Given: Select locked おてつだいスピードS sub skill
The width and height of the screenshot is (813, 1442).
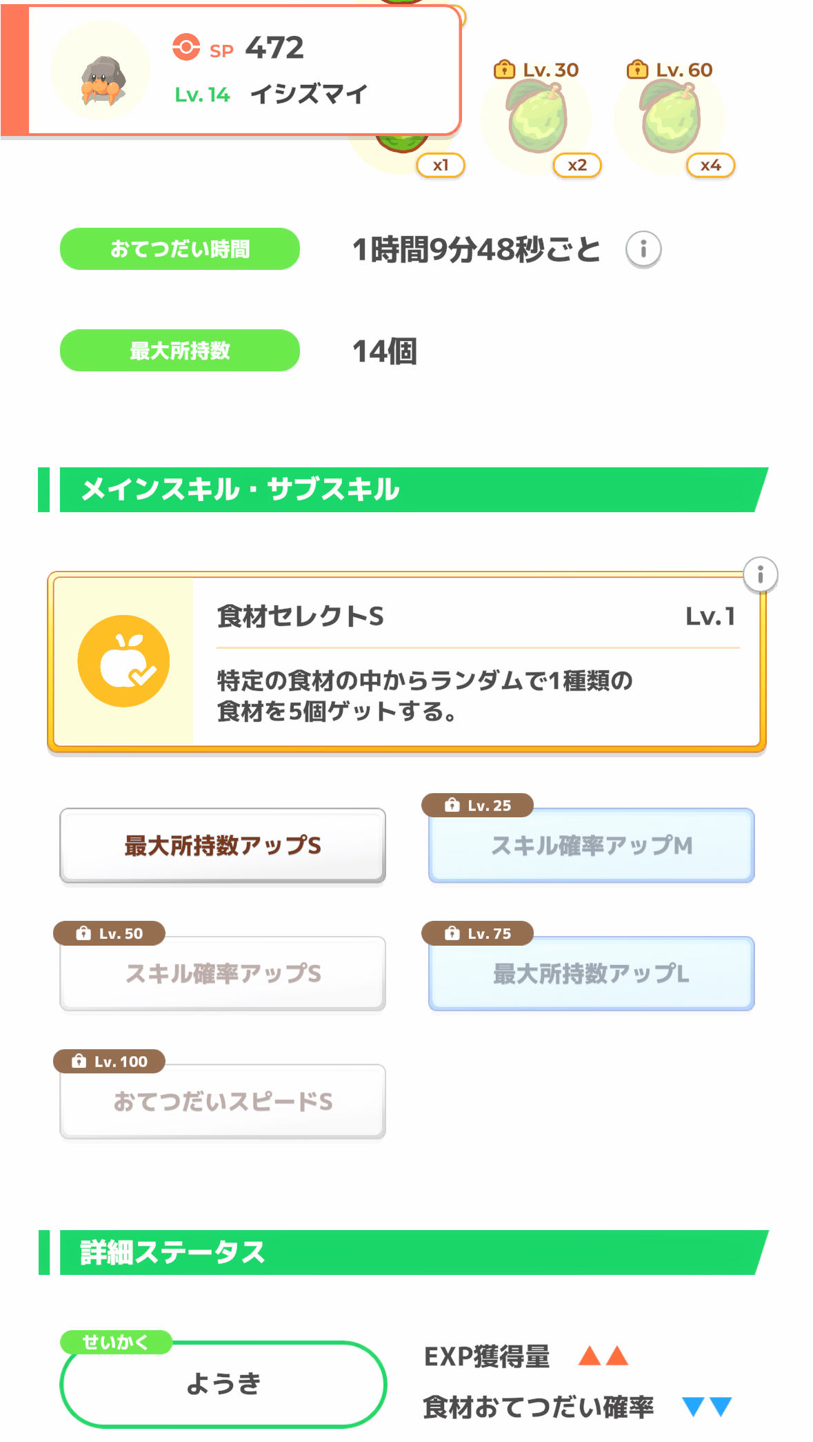Looking at the screenshot, I should (x=222, y=1102).
